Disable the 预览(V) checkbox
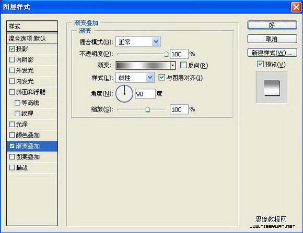Screen dimensions: 303x233 261,64
